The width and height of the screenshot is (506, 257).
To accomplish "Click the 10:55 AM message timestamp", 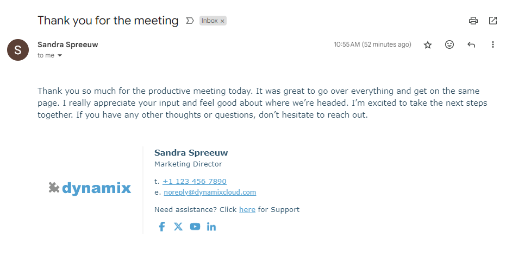I will pos(372,44).
